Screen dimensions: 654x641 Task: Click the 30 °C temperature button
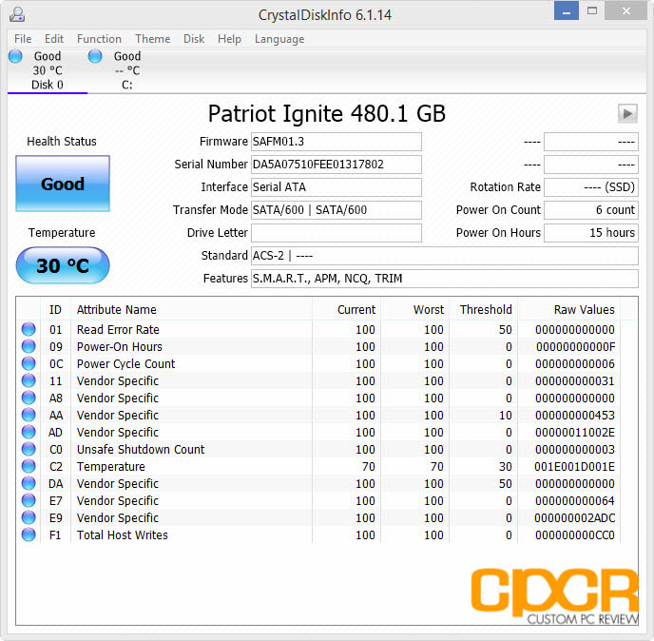[63, 265]
